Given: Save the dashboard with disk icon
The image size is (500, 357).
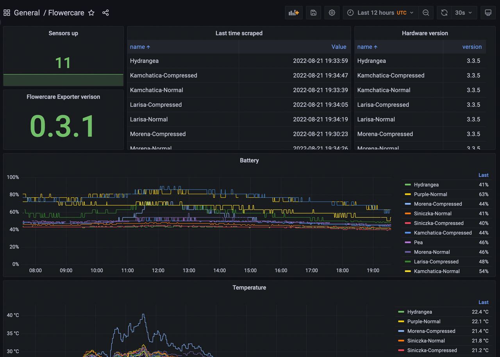Looking at the screenshot, I should pos(313,13).
